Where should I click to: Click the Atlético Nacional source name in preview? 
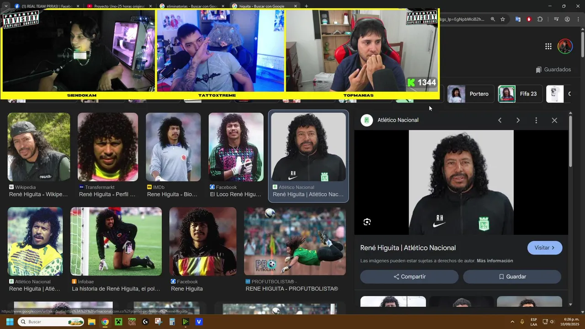pyautogui.click(x=398, y=120)
